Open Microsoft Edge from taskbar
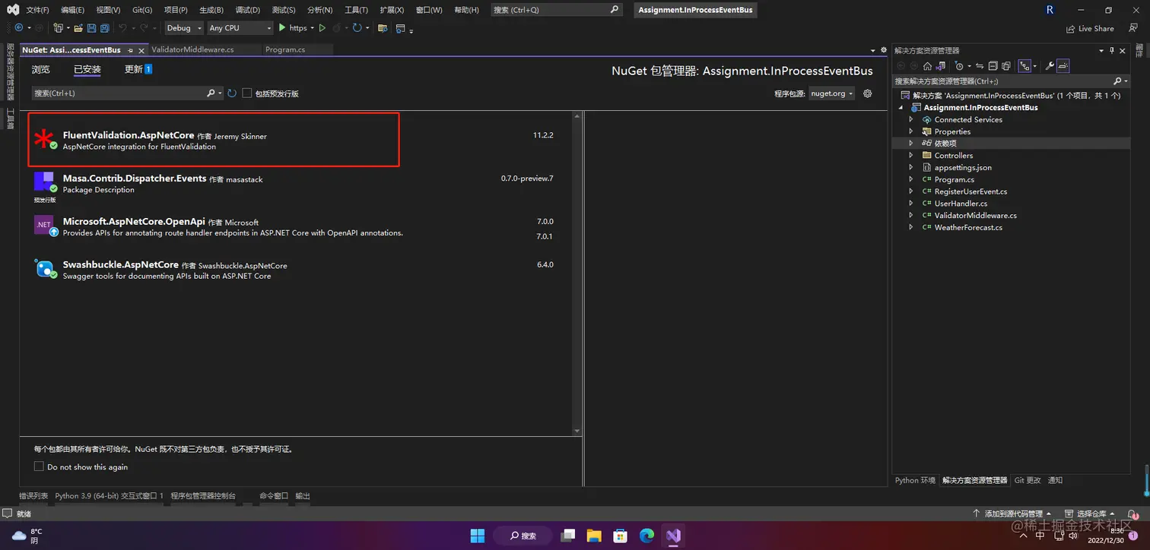Screen dimensions: 1150x550 [x=646, y=536]
